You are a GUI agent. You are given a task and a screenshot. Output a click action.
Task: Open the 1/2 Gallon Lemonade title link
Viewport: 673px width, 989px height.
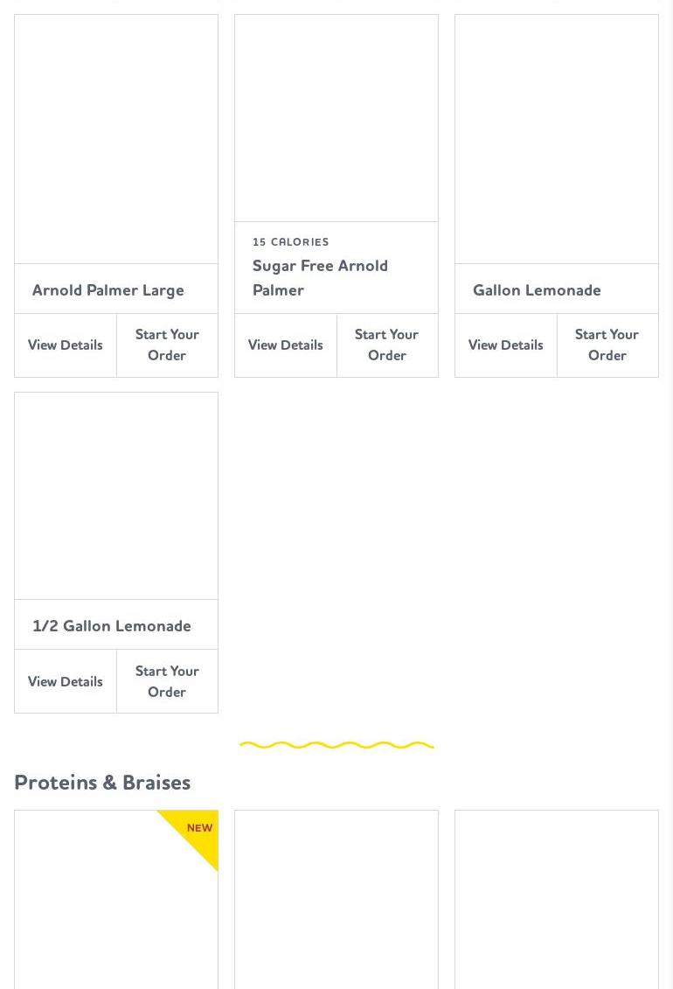(112, 626)
